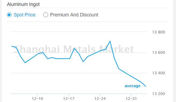Click the average series label

(132, 86)
